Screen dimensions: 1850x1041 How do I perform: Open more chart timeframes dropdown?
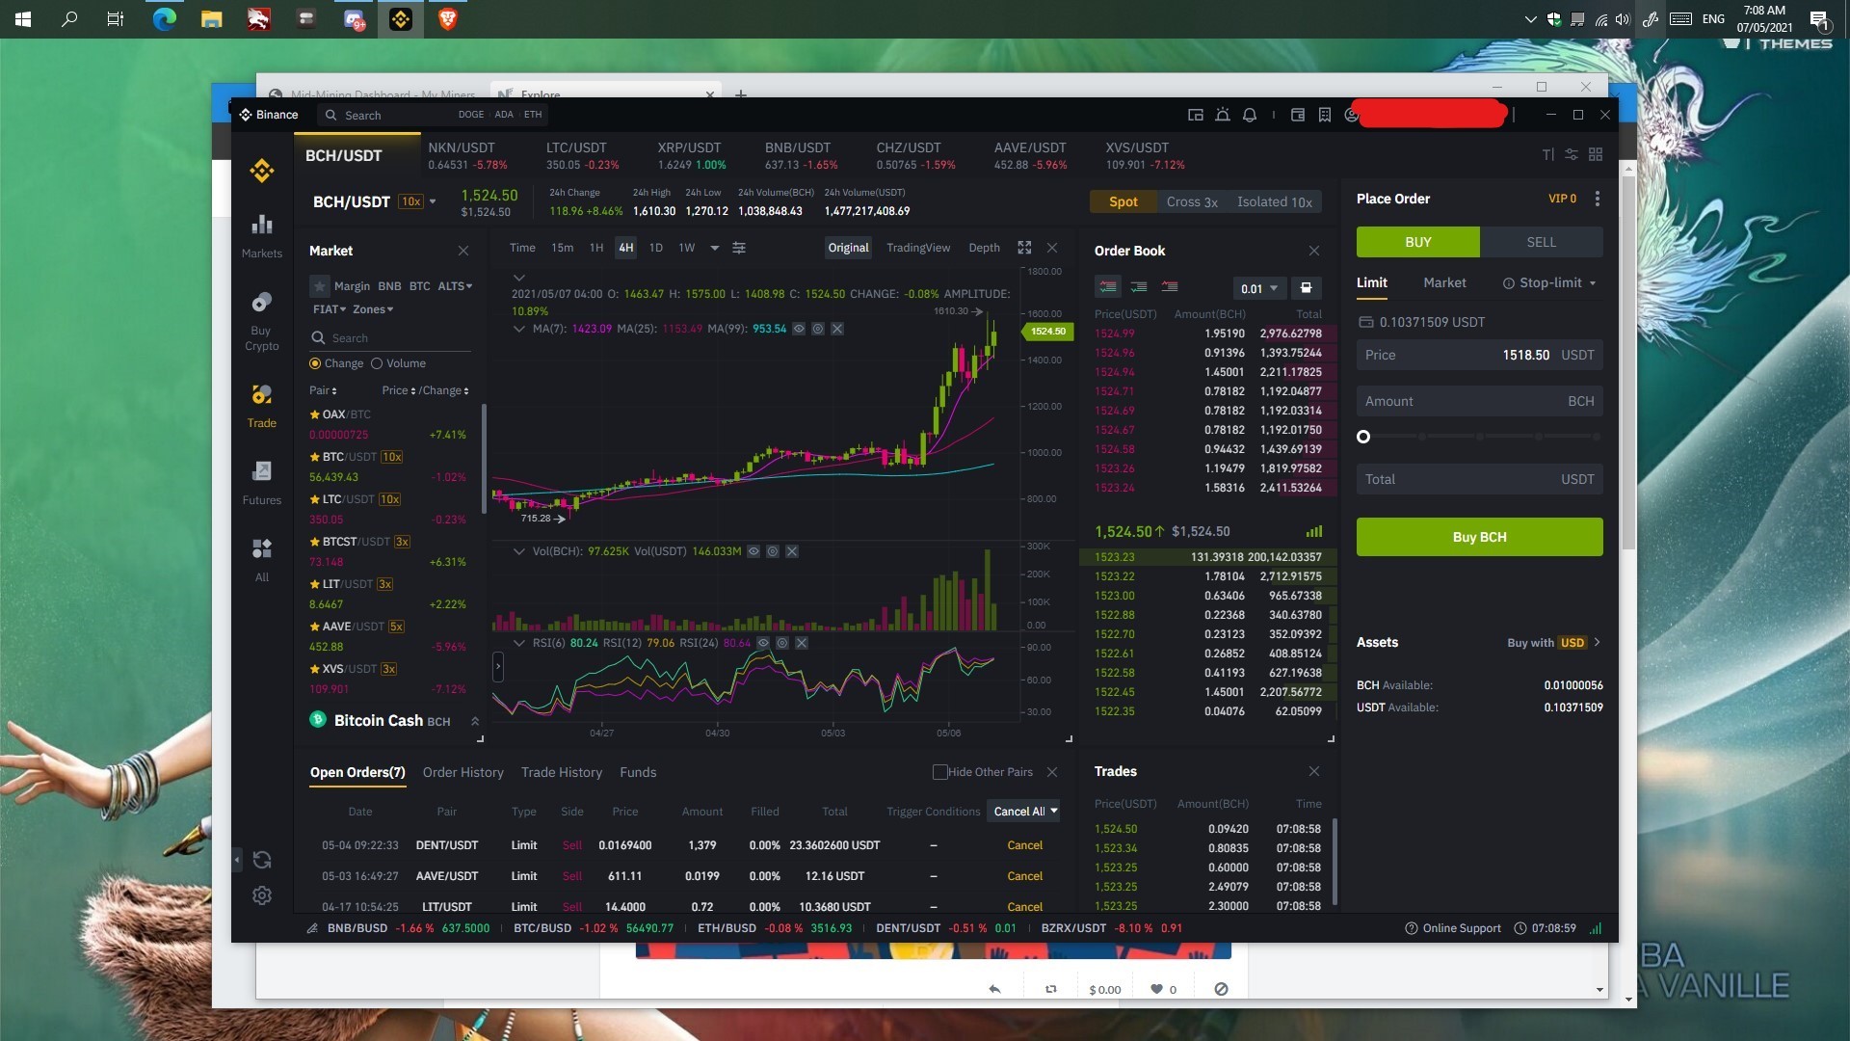[x=714, y=248]
